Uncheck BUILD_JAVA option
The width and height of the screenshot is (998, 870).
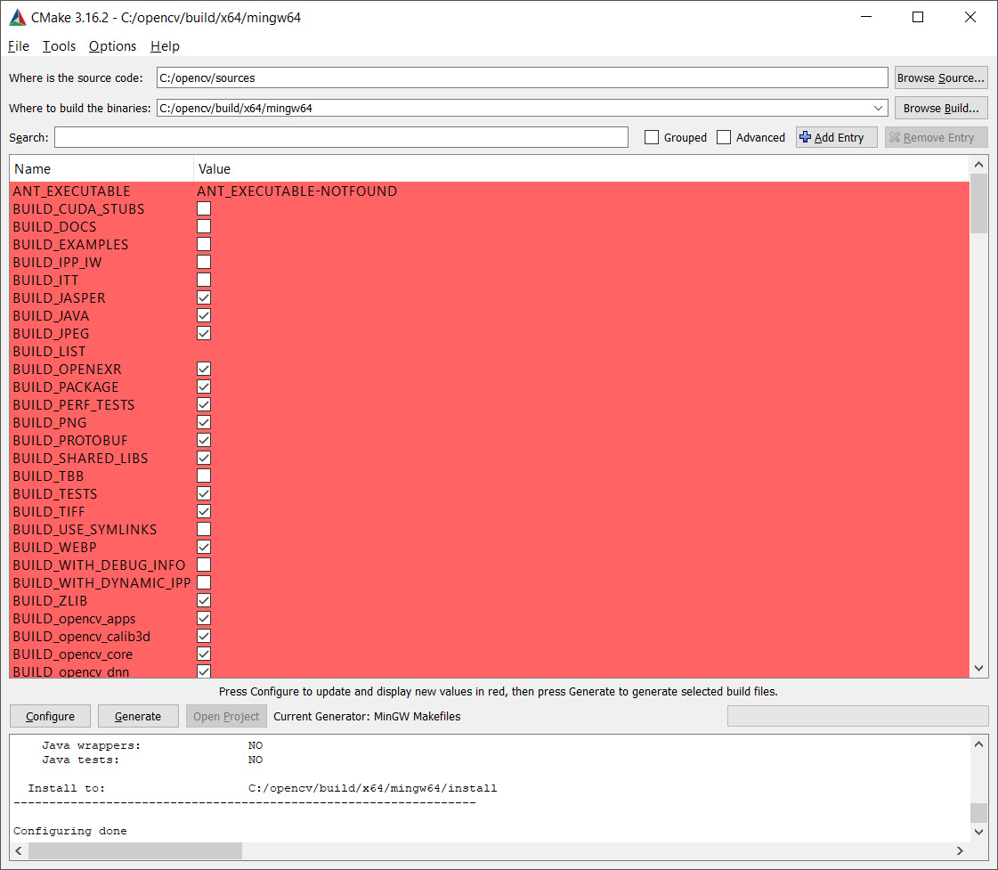tap(204, 315)
